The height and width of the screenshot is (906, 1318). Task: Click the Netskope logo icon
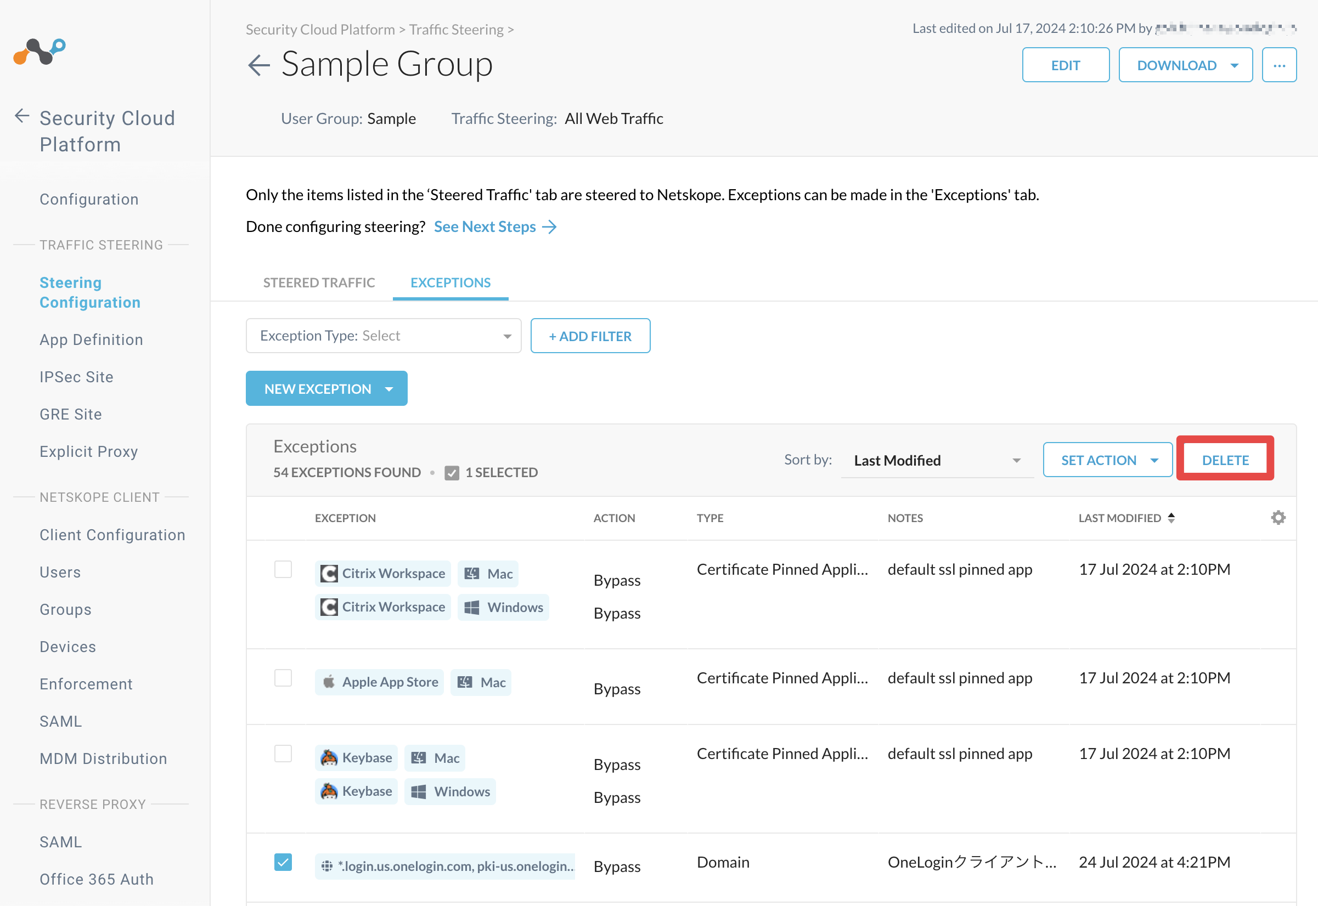tap(40, 52)
